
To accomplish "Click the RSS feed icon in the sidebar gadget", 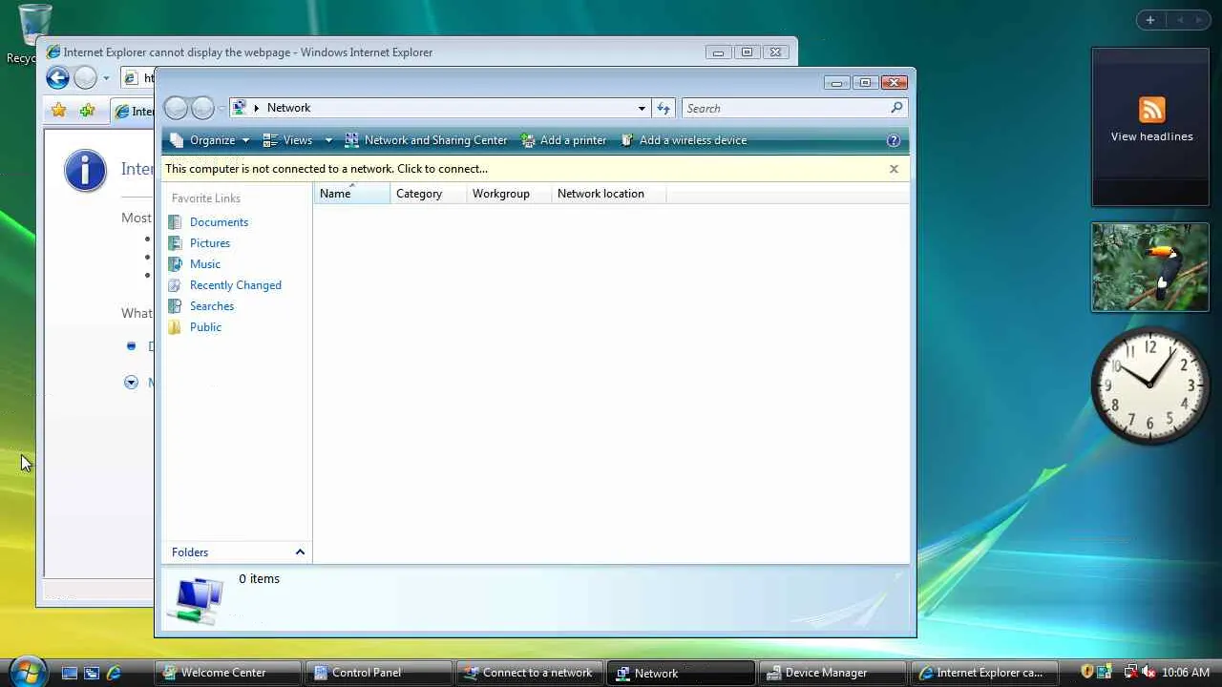I will 1151,109.
